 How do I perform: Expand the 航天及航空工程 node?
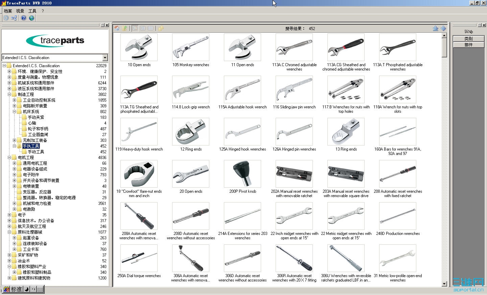coord(9,226)
